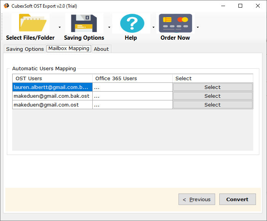This screenshot has width=267, height=221.
Task: Go back with the Previous button
Action: click(x=197, y=199)
